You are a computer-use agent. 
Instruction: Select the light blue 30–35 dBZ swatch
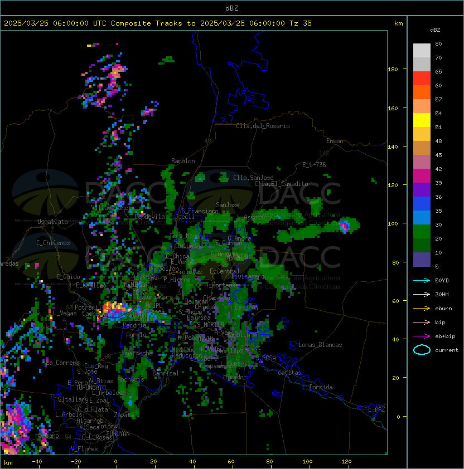point(422,217)
